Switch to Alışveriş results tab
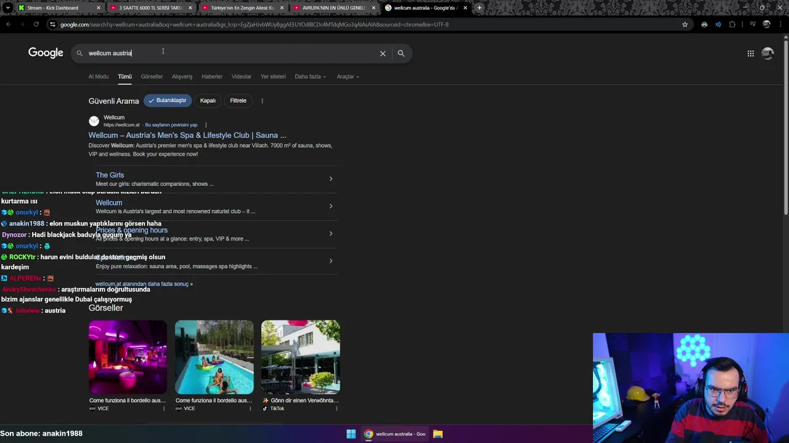 (182, 77)
